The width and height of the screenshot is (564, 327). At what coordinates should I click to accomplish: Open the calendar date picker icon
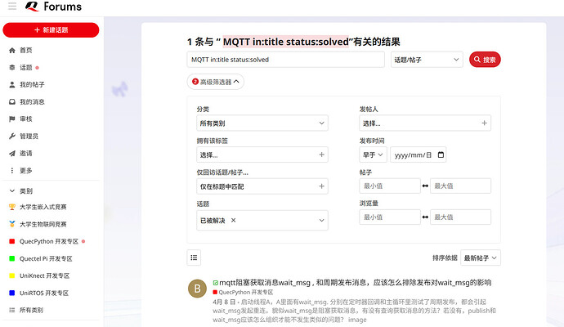pos(441,155)
